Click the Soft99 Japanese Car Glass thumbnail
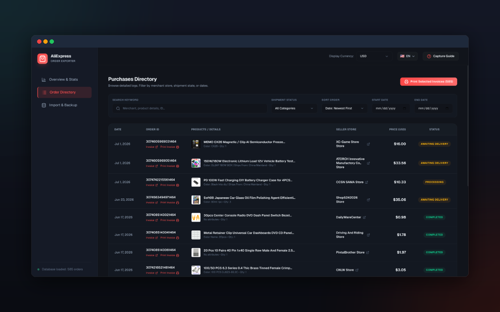The width and height of the screenshot is (500, 312). pos(196,200)
